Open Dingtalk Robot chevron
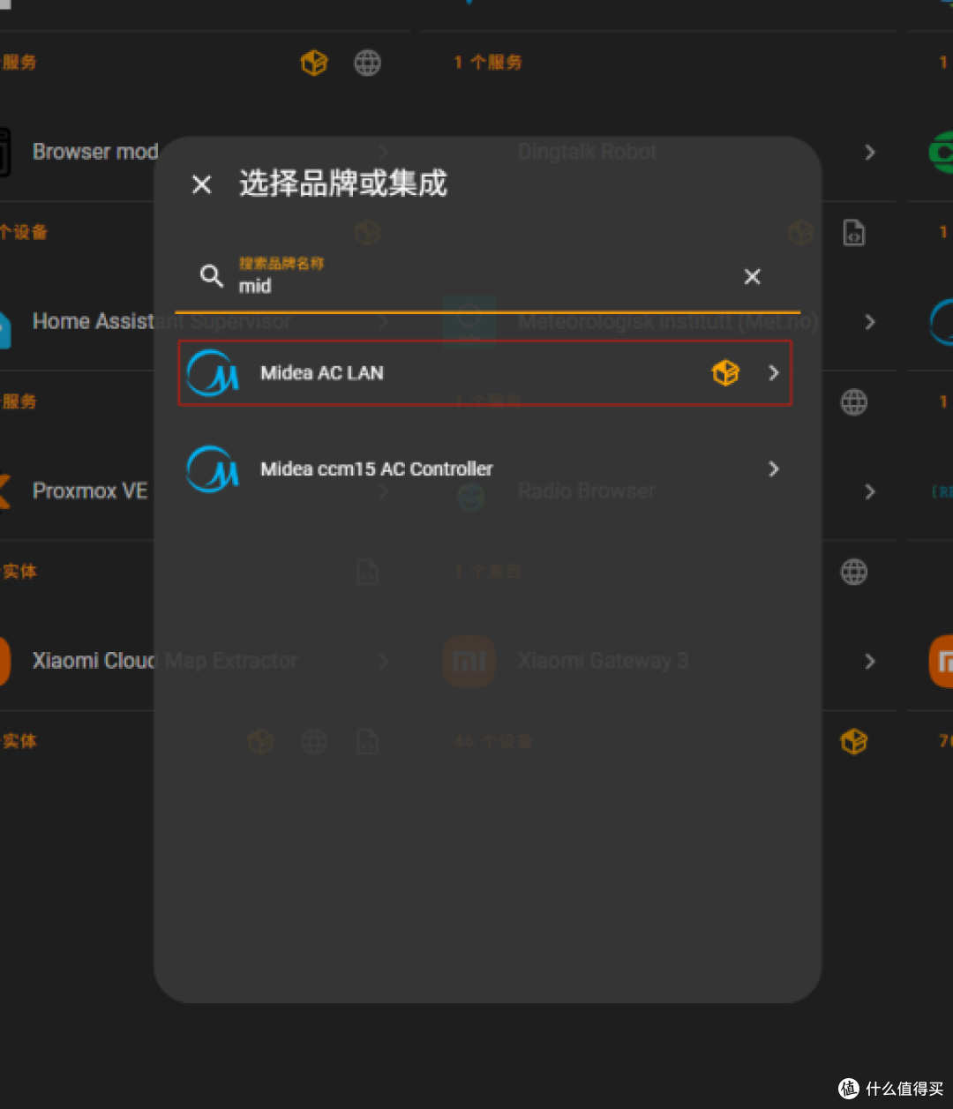The height and width of the screenshot is (1109, 953). point(870,152)
